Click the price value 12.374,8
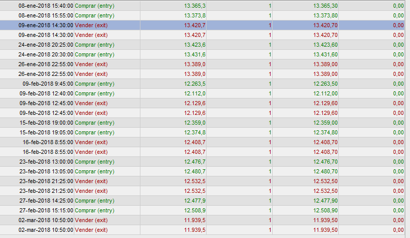 coord(195,132)
